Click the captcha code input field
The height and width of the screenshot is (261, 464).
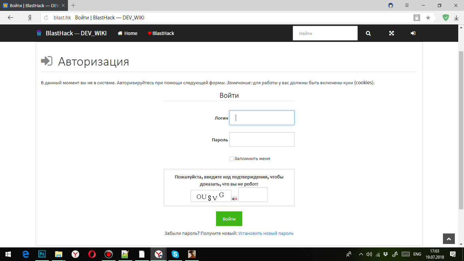point(253,194)
